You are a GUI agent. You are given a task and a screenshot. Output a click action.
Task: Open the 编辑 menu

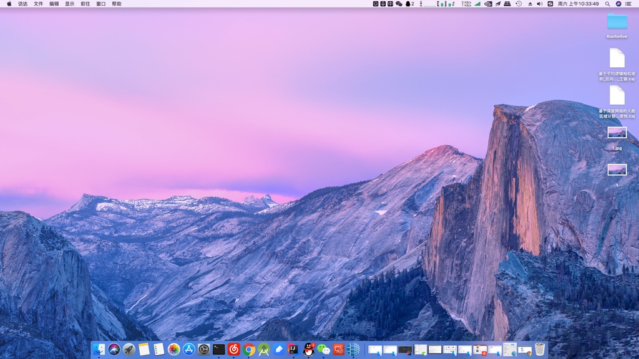[x=54, y=4]
